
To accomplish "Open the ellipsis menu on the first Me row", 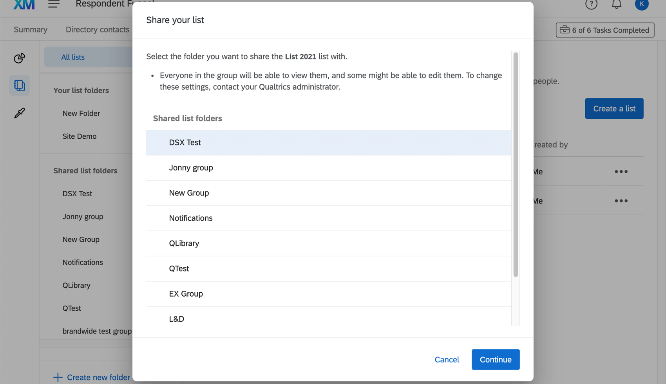I will 621,171.
